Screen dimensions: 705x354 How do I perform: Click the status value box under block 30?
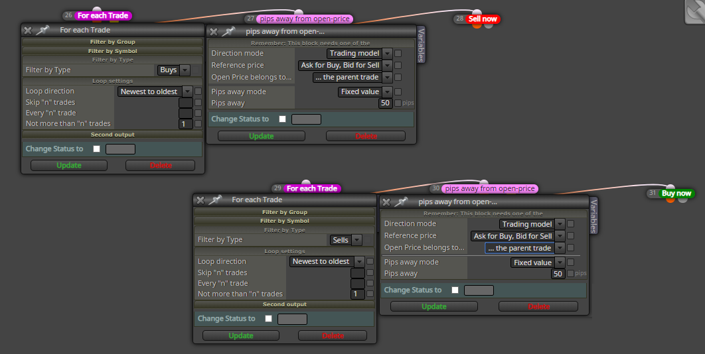[479, 290]
